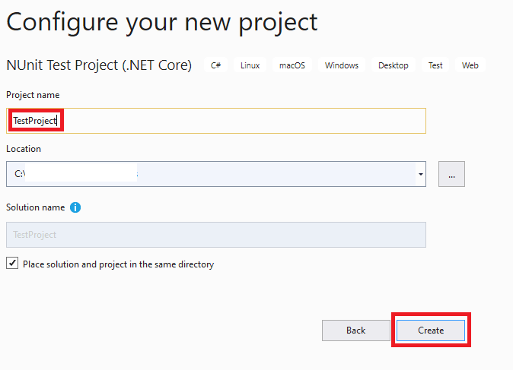The height and width of the screenshot is (370, 513).
Task: Click the info icon beside Solution name
Action: 75,207
